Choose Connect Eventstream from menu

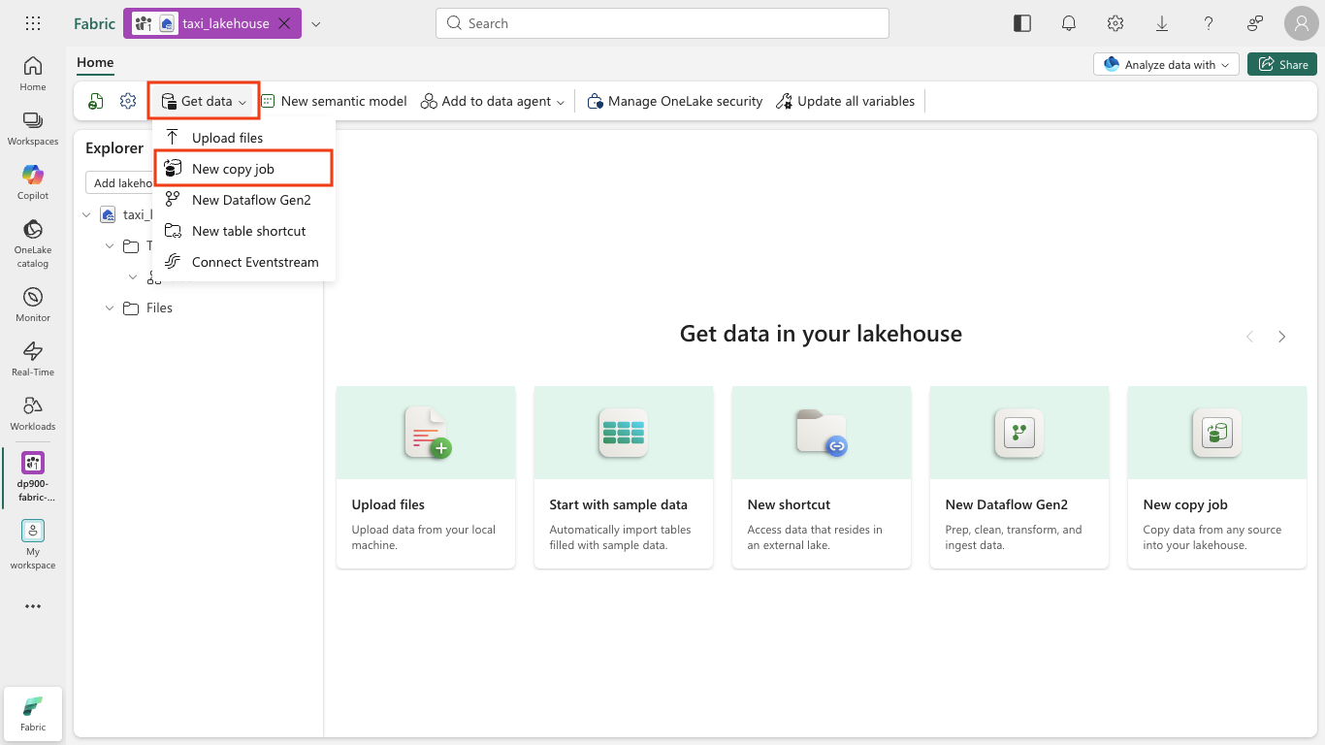tap(243, 262)
